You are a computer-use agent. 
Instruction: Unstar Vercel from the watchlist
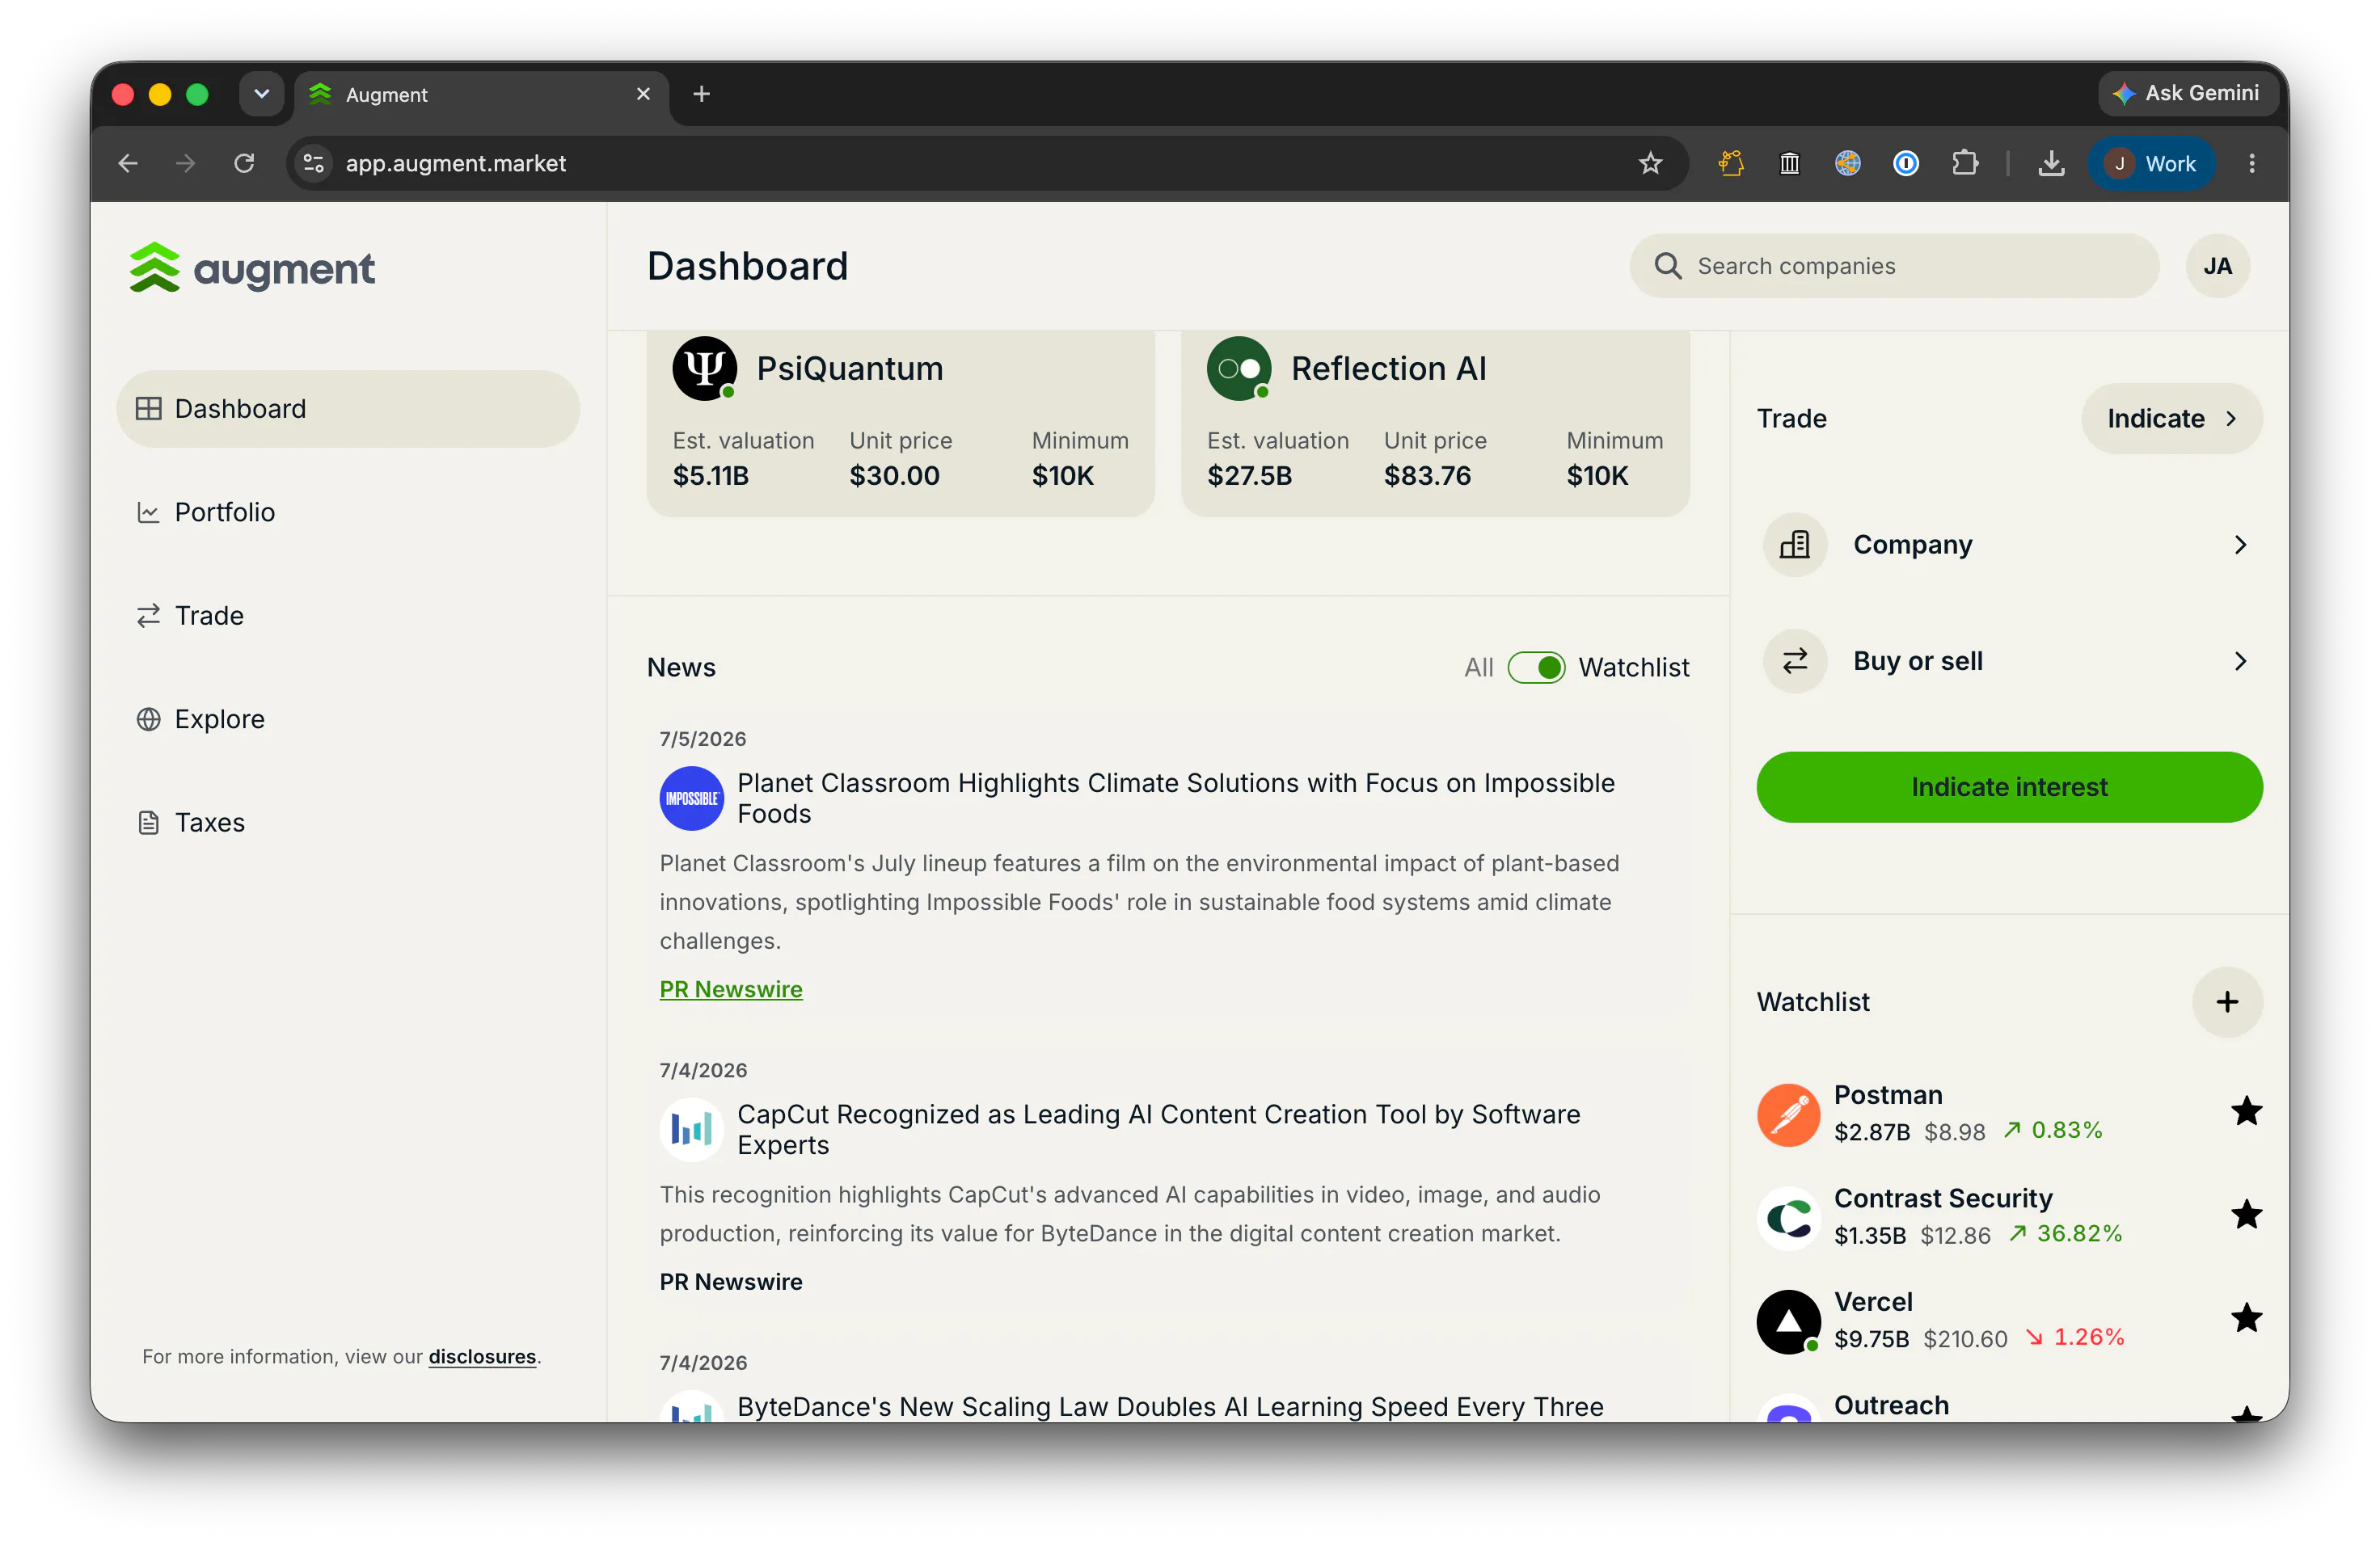(x=2246, y=1318)
